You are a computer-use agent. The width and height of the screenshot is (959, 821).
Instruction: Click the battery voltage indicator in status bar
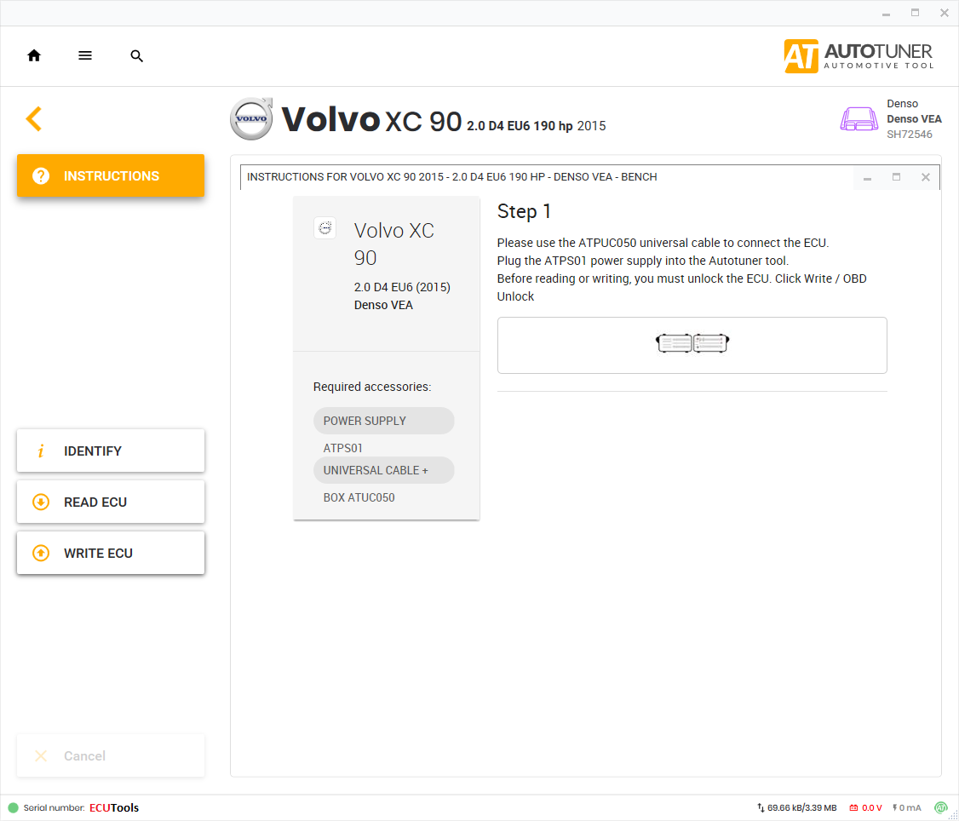[865, 807]
